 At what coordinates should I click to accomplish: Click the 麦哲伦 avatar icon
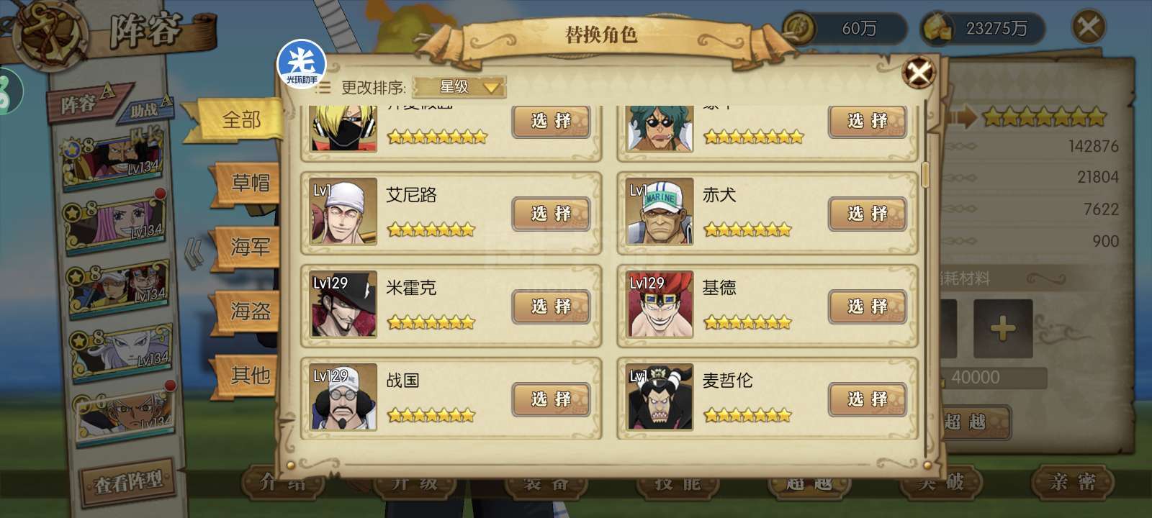660,397
